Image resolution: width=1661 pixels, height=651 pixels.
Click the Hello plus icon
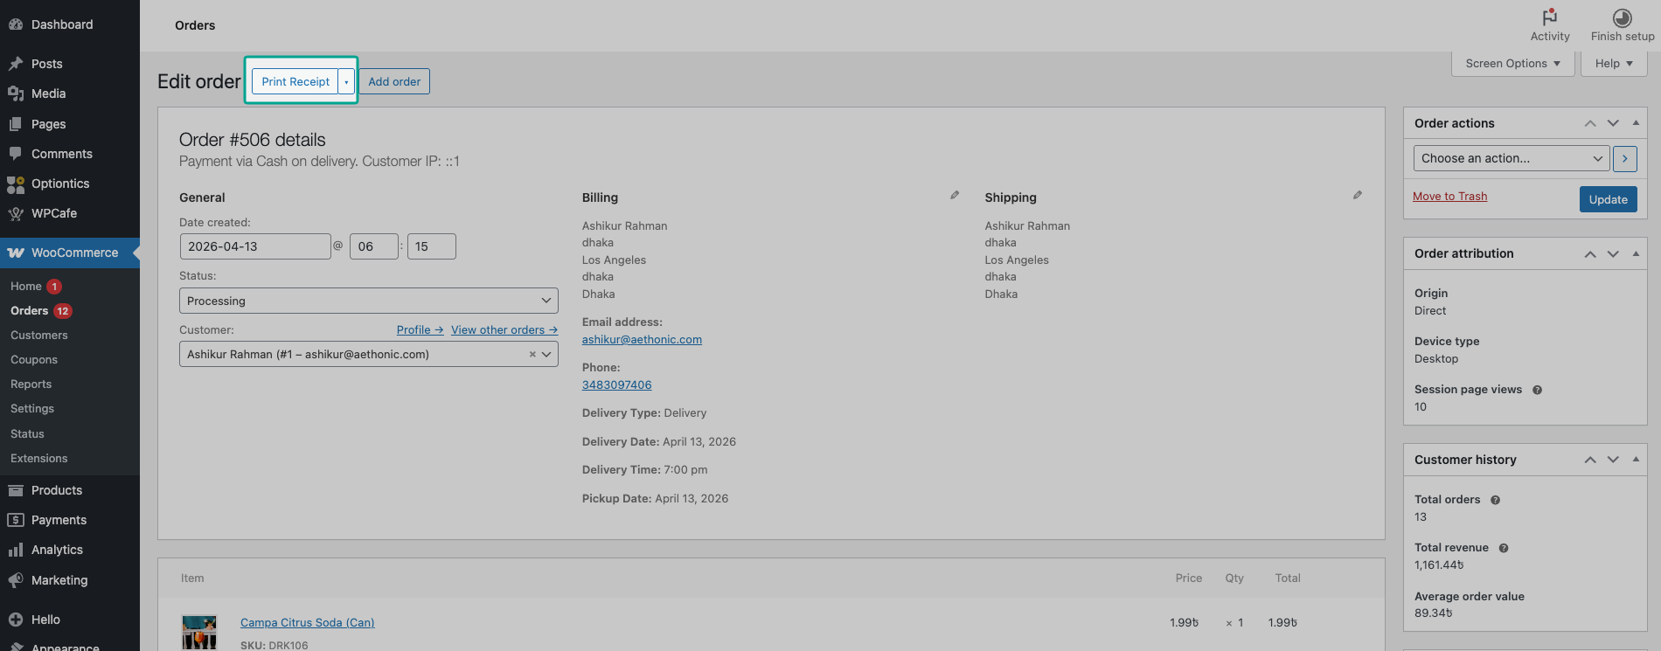[16, 620]
